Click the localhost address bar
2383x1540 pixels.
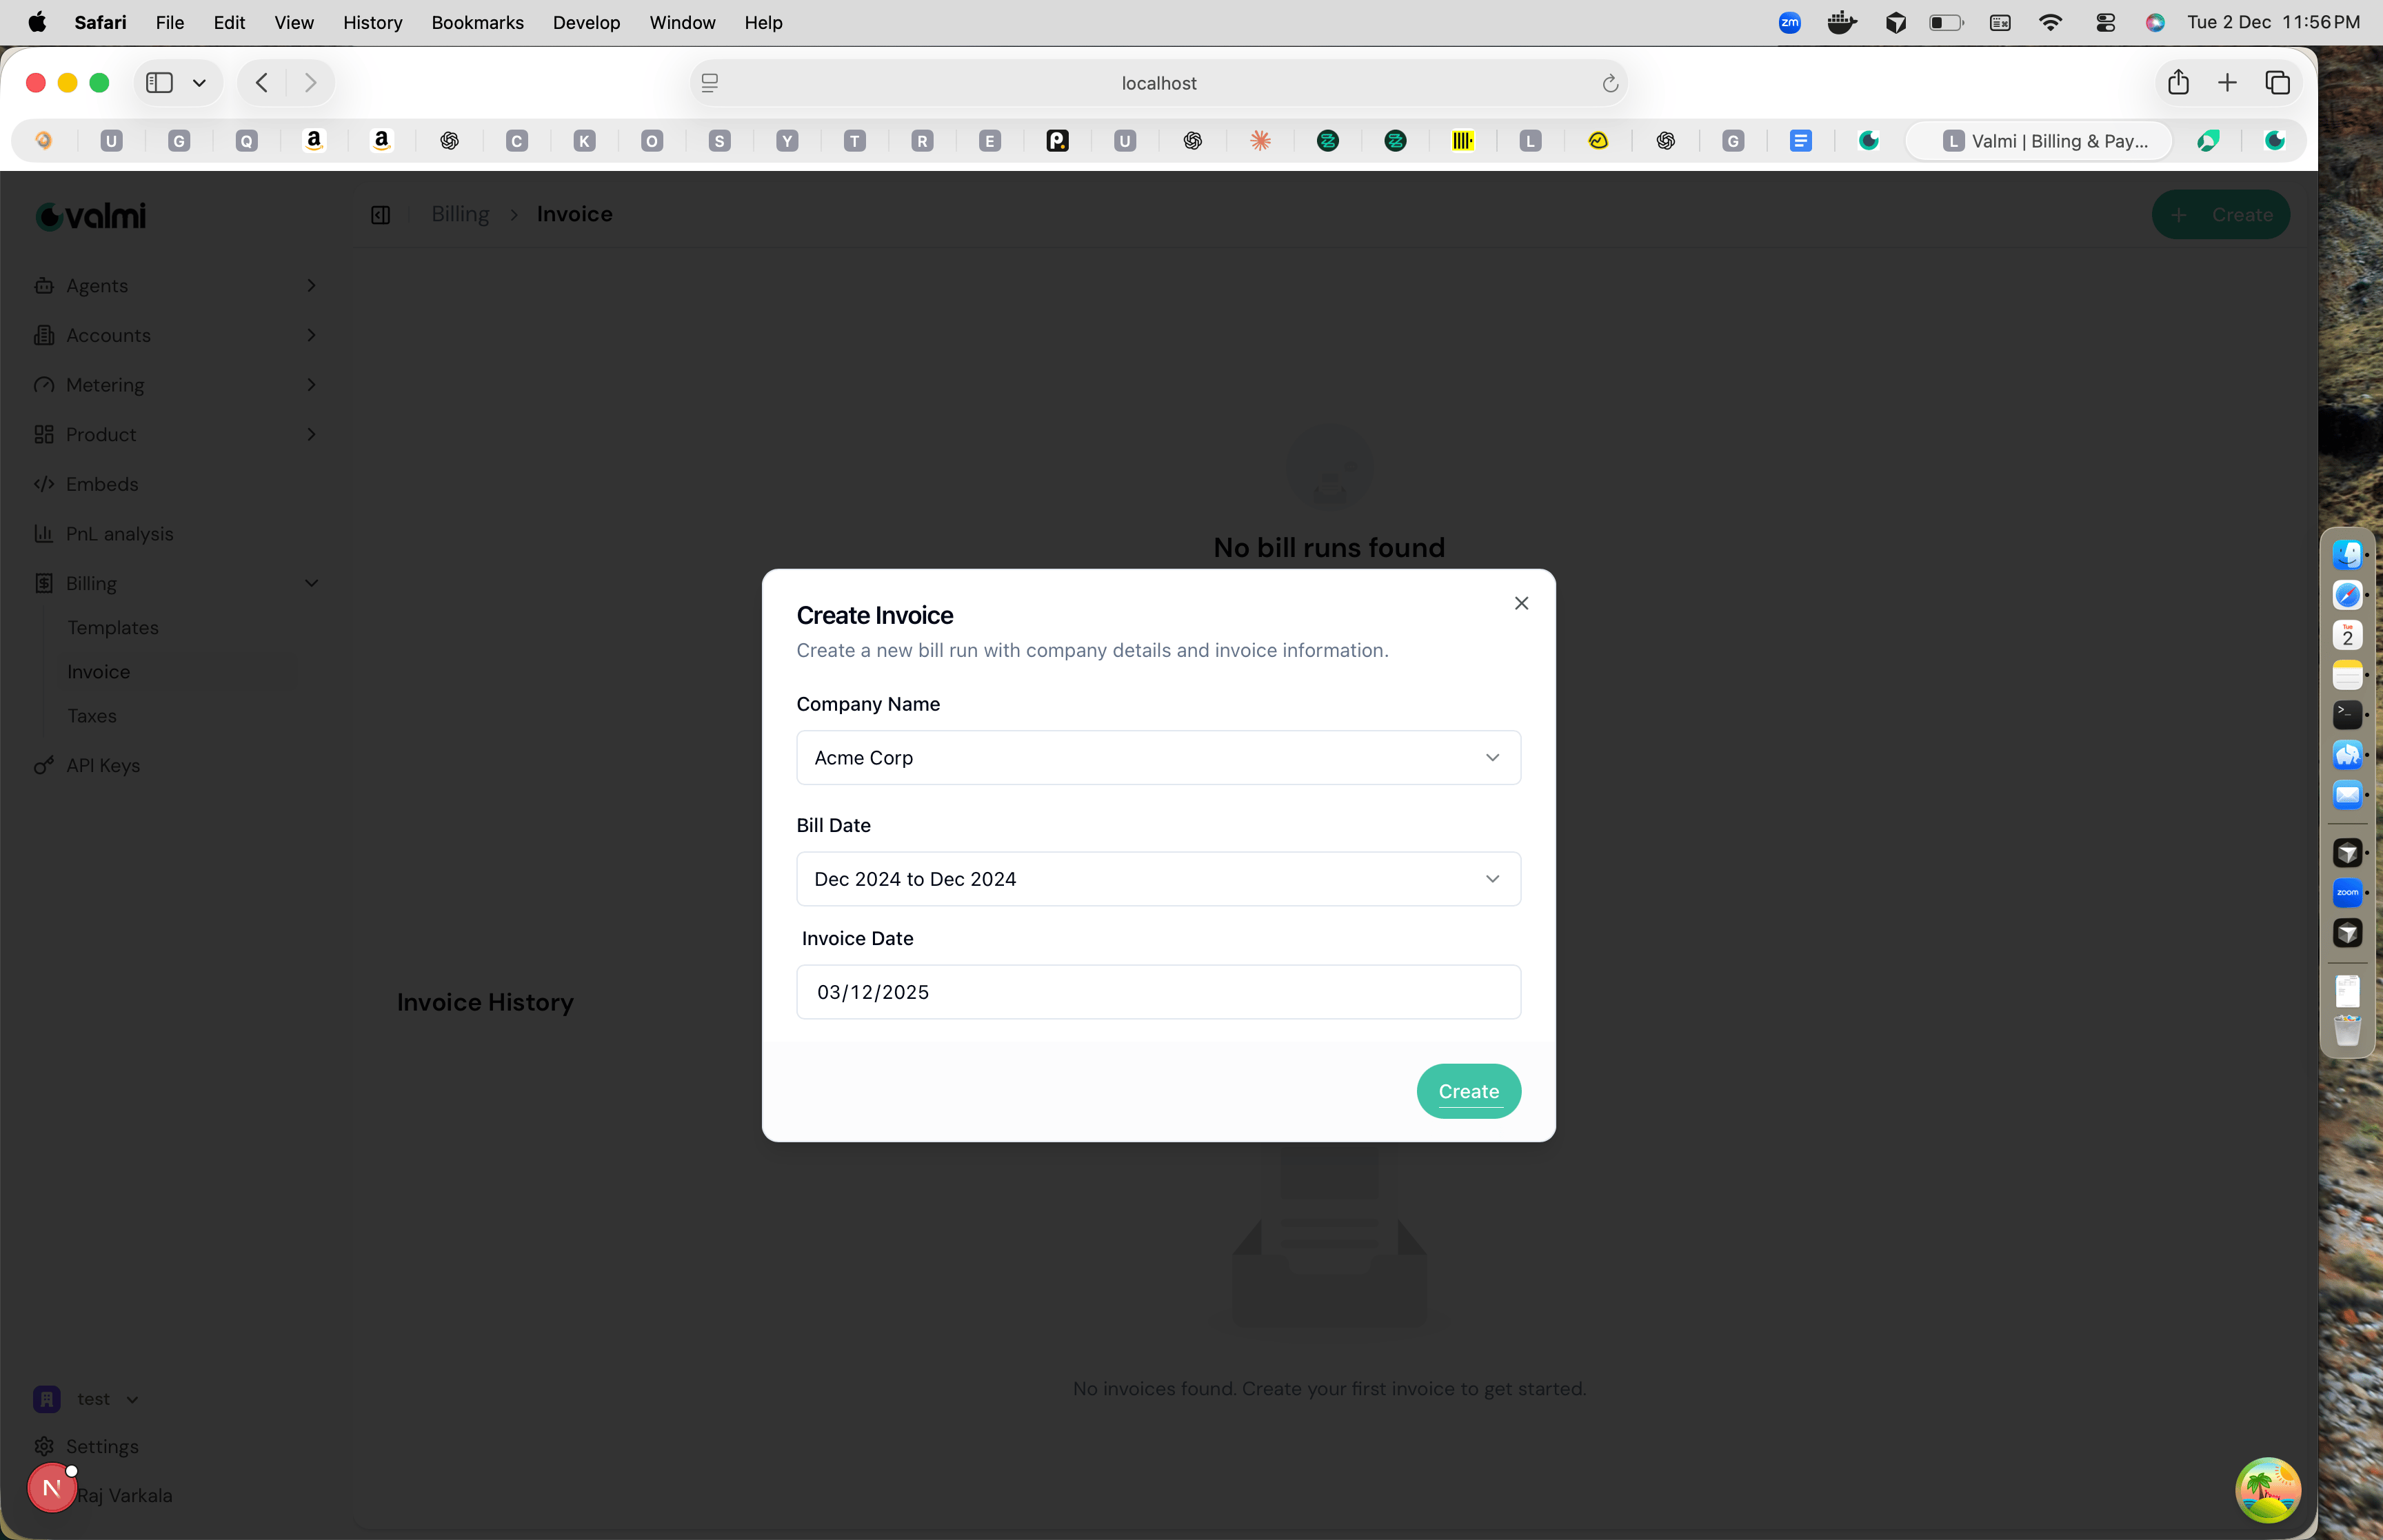[1158, 83]
